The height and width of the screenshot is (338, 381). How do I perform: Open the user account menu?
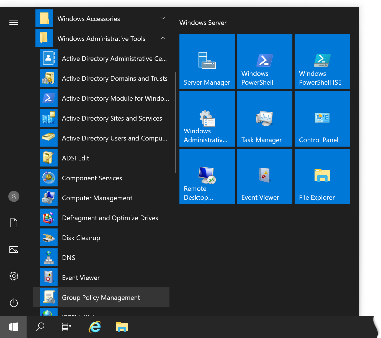[14, 196]
